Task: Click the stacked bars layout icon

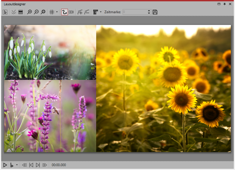Action: [21, 12]
